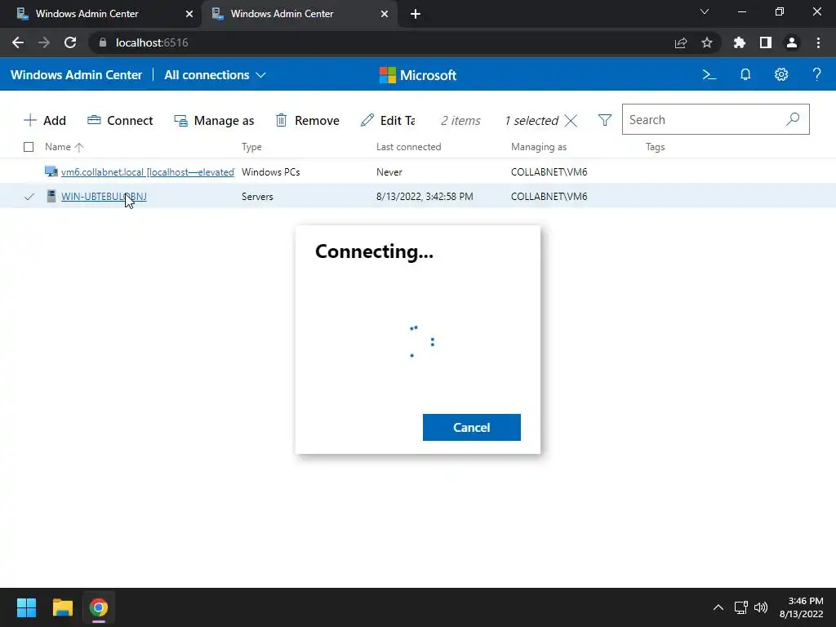Open File Explorer from taskbar
This screenshot has width=836, height=627.
pos(62,607)
